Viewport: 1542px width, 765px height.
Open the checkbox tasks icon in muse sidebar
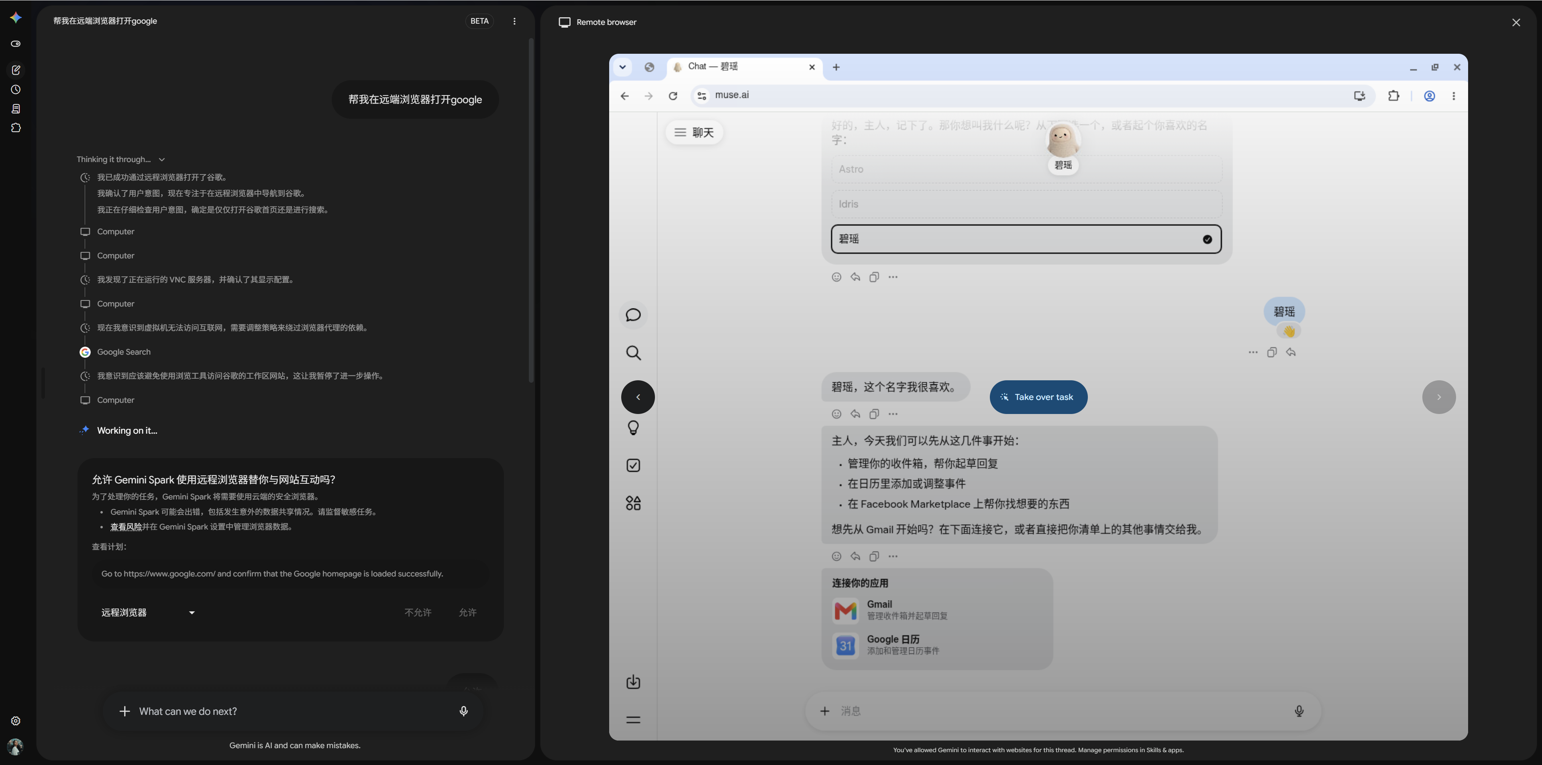pos(633,465)
